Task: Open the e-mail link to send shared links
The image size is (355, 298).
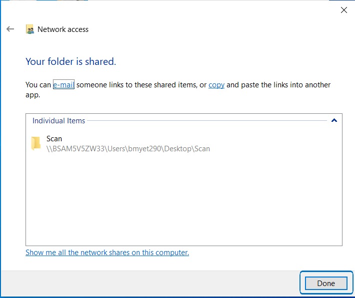Action: tap(63, 85)
